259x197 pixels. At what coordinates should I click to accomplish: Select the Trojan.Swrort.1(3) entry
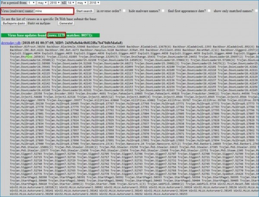pos(131,184)
